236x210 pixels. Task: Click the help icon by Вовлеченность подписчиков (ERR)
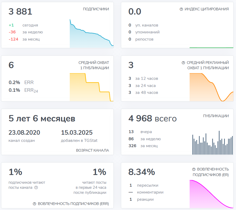[34, 204]
